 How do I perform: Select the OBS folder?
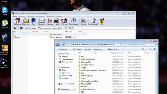click(x=82, y=92)
